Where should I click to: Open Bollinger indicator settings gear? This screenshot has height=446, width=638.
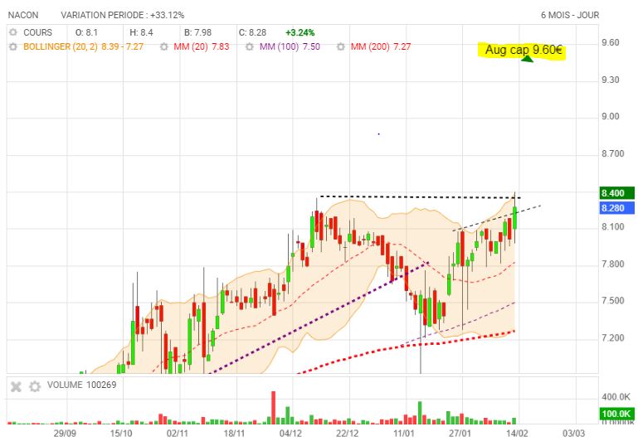click(x=13, y=46)
